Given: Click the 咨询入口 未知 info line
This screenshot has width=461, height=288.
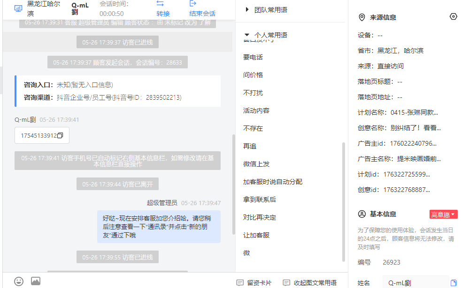Looking at the screenshot, I should pyautogui.click(x=69, y=85).
